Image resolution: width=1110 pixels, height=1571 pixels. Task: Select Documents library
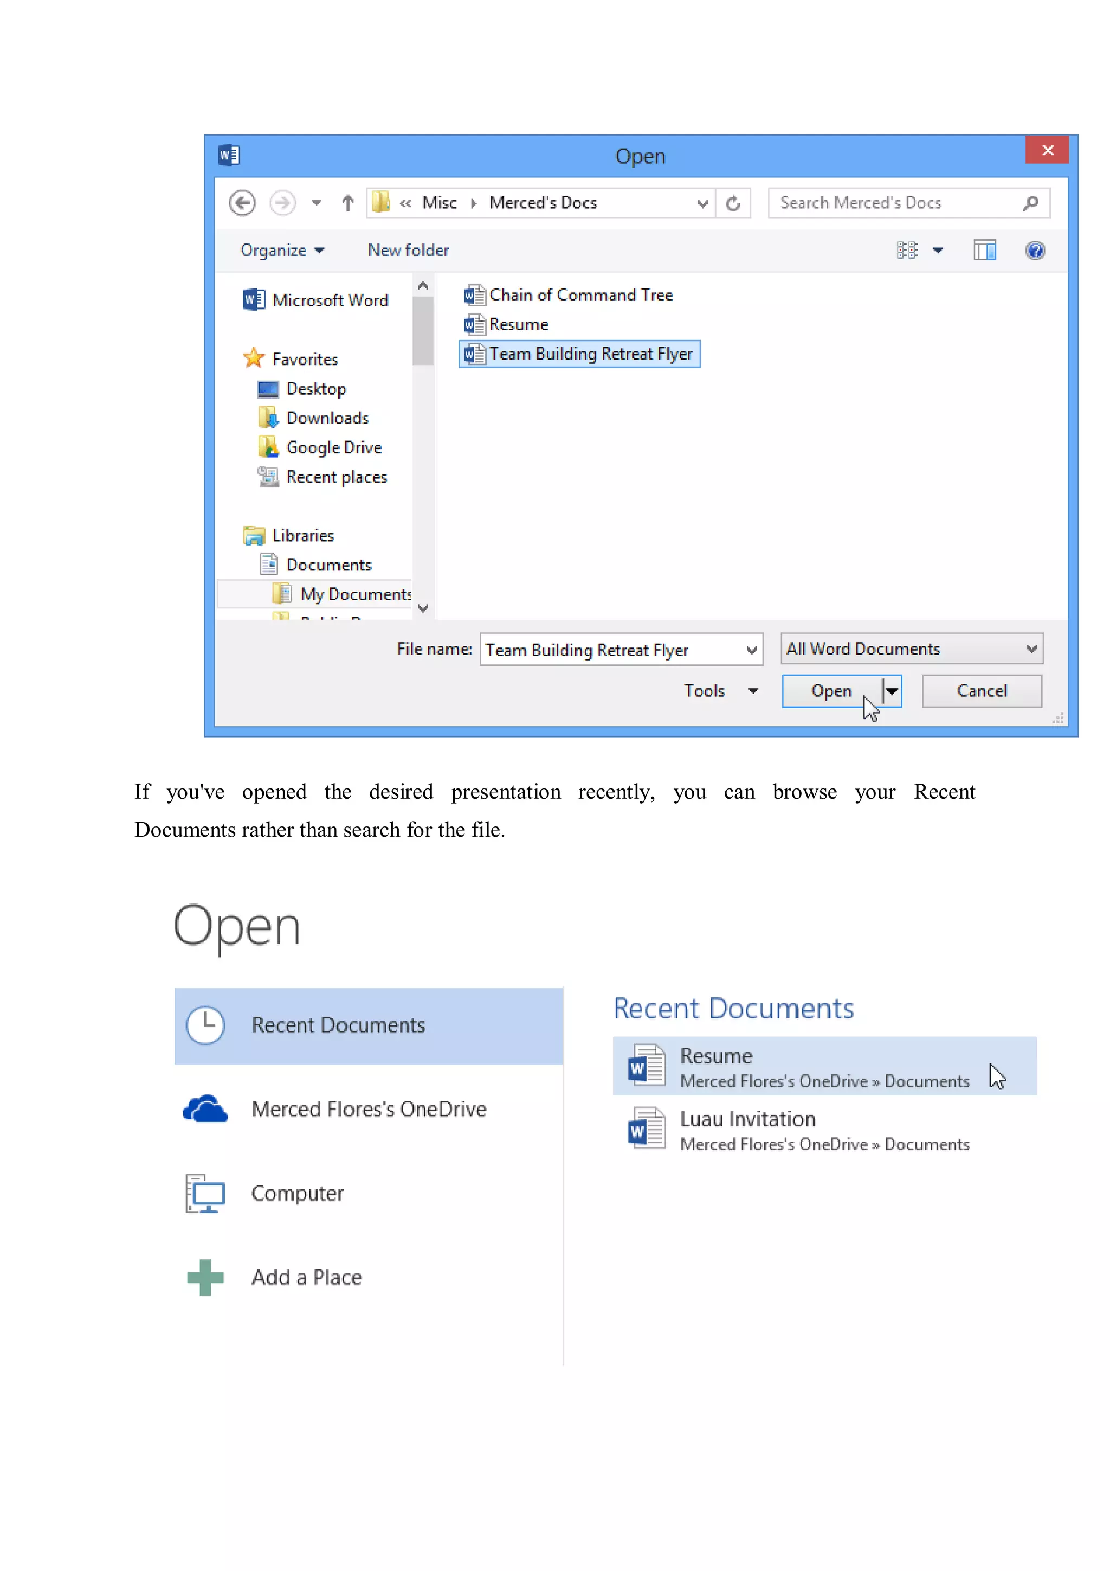(x=316, y=565)
